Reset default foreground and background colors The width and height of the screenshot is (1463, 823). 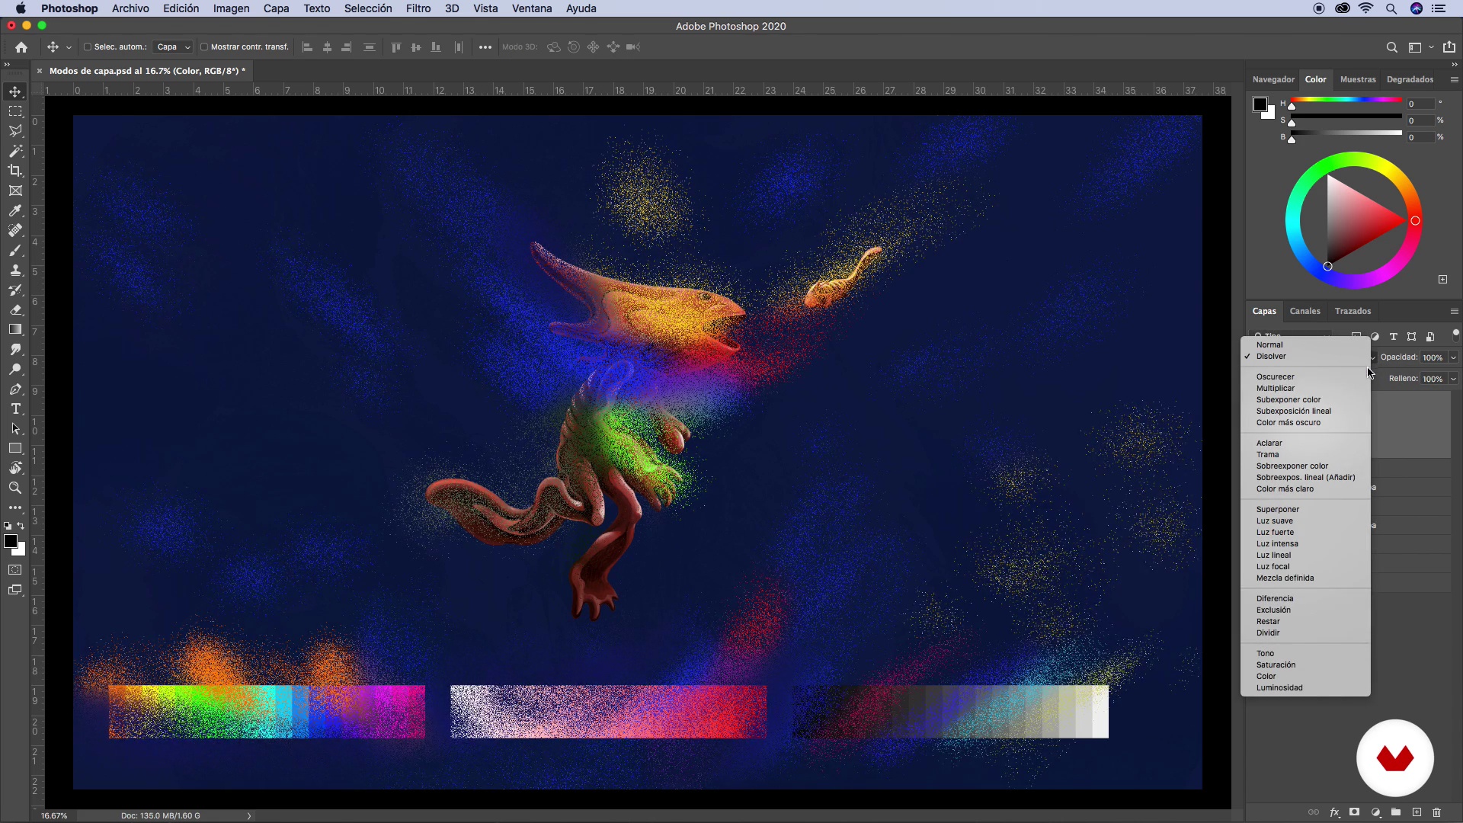click(8, 526)
